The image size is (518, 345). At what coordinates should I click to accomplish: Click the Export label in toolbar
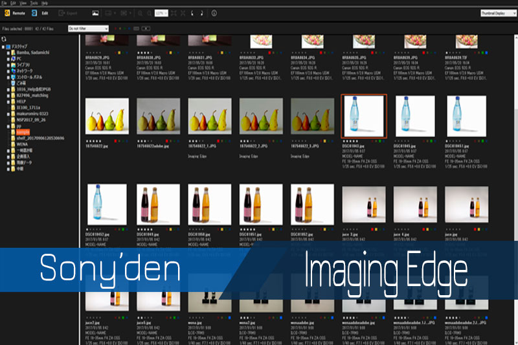click(72, 13)
